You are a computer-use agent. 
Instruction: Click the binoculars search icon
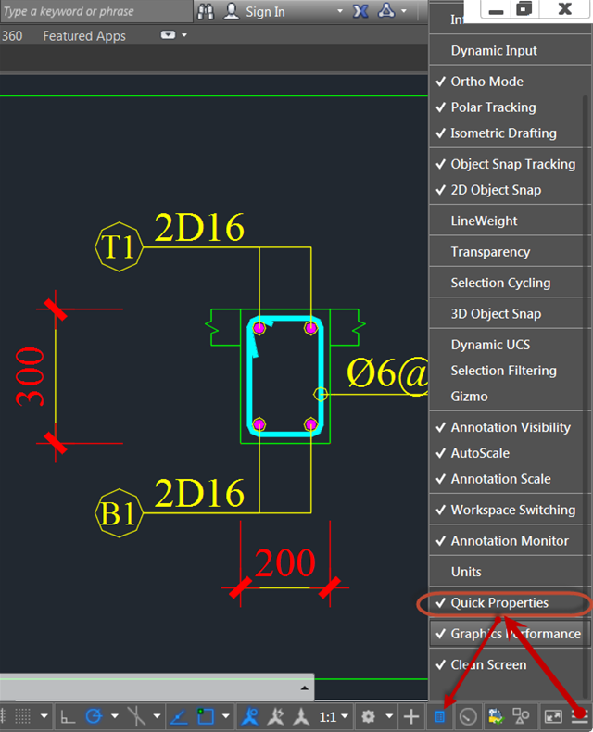pyautogui.click(x=206, y=12)
